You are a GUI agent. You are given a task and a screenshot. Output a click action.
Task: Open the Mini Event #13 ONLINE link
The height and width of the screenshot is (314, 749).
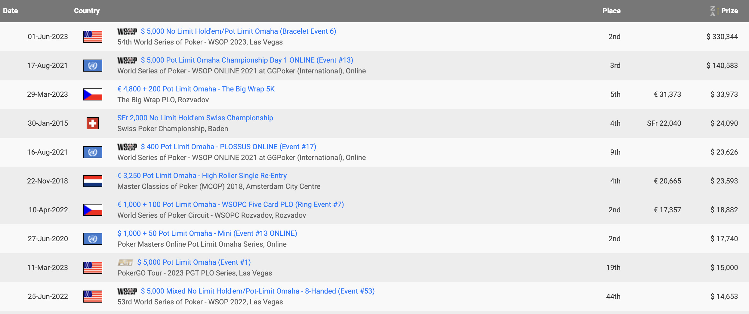pos(207,233)
